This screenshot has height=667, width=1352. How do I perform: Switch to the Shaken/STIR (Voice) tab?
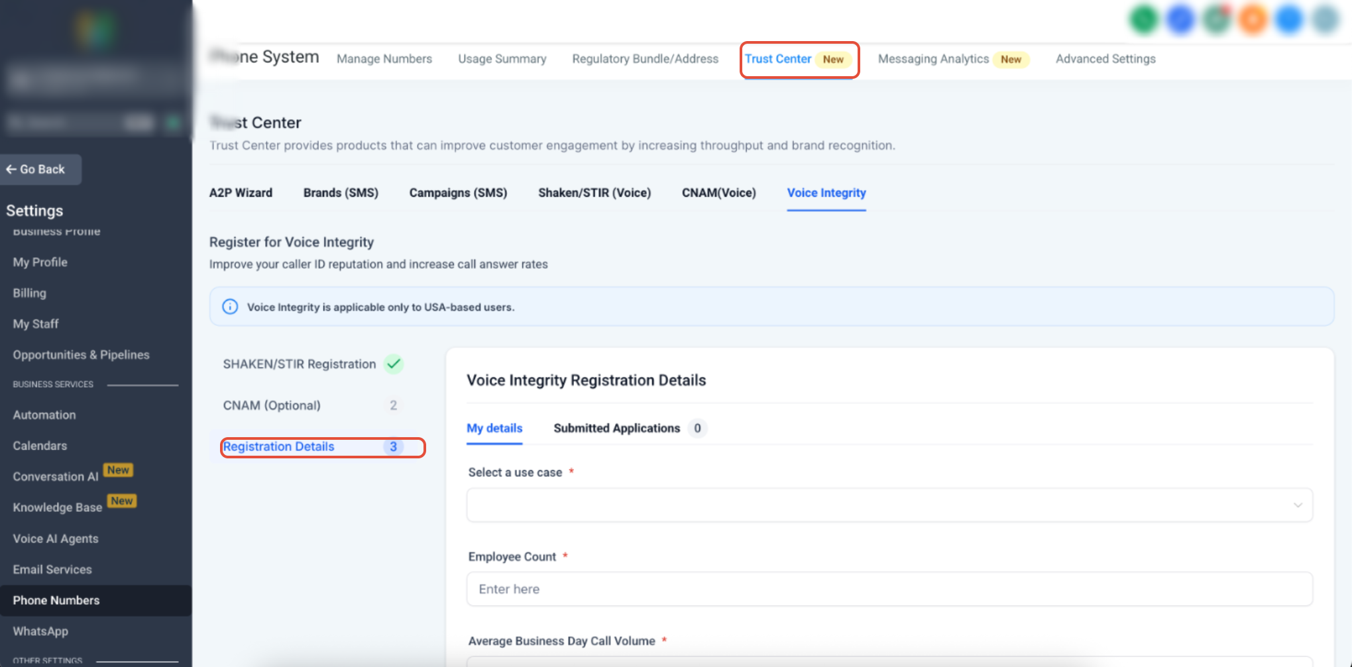(594, 193)
